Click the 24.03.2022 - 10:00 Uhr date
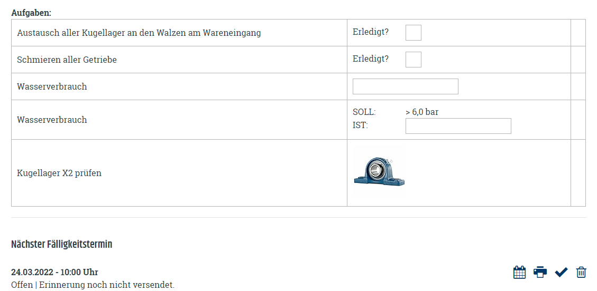 (x=54, y=272)
